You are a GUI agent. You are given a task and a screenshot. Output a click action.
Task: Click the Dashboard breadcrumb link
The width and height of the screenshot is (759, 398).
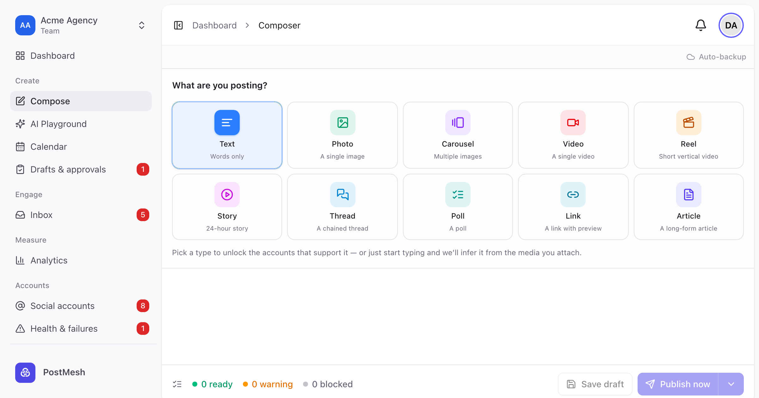pos(214,25)
